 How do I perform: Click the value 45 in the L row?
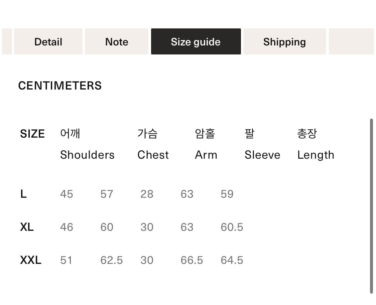click(67, 194)
